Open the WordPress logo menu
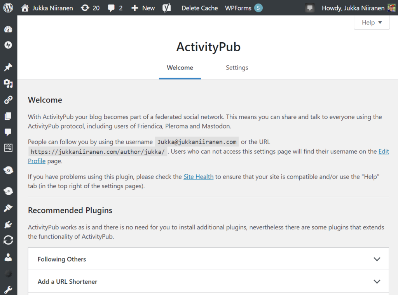 pos(8,8)
